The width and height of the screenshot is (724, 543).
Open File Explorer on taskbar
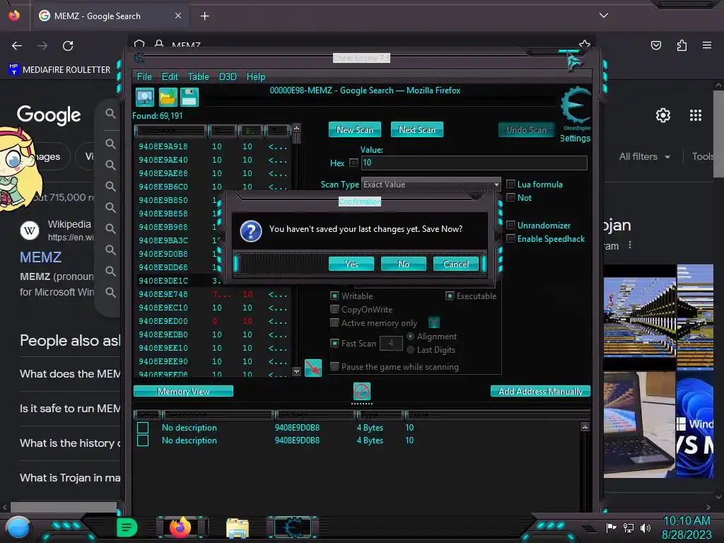tap(238, 528)
